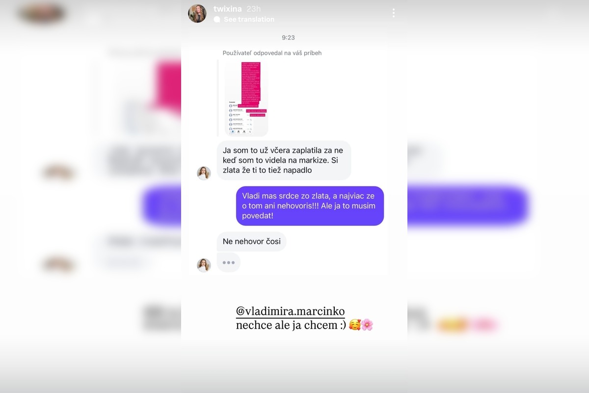Open the @vladimira.marcinko mention
This screenshot has width=589, height=393.
pos(290,311)
